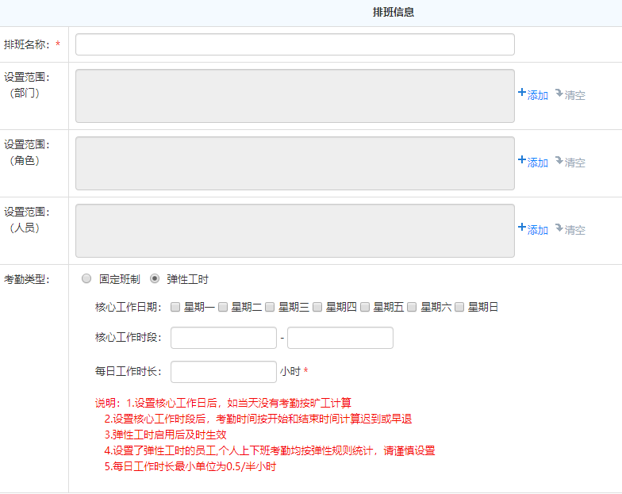Click the plus icon to add a role

(522, 160)
